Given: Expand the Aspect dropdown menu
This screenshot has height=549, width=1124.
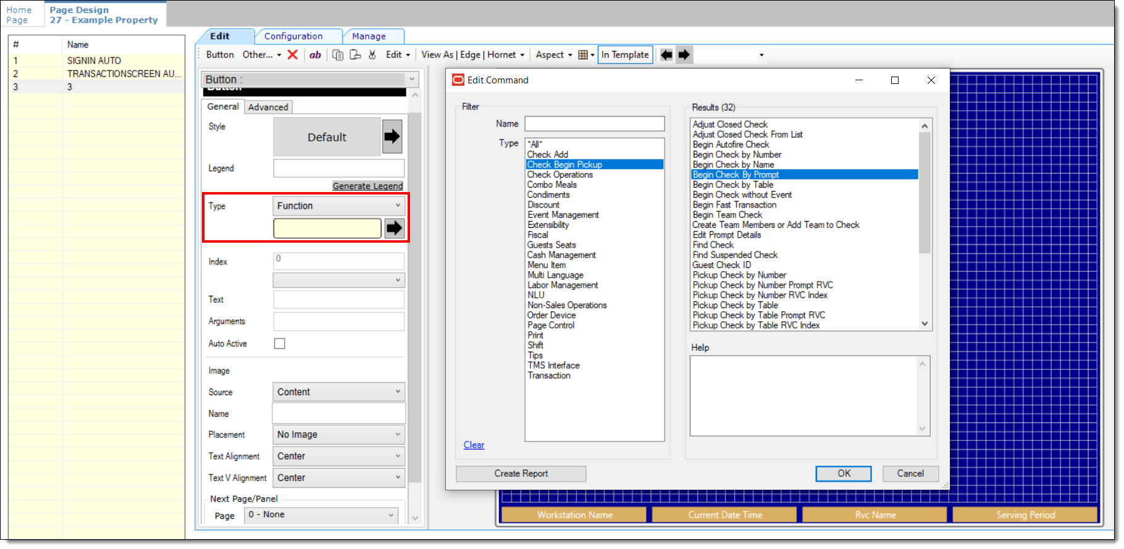Looking at the screenshot, I should (553, 55).
